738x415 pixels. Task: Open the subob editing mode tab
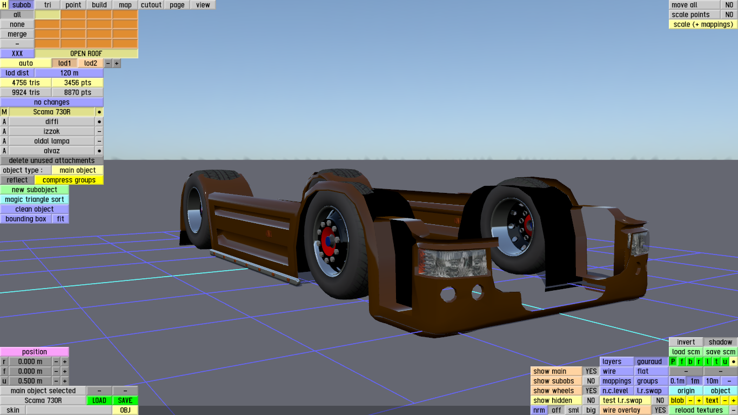click(x=22, y=5)
